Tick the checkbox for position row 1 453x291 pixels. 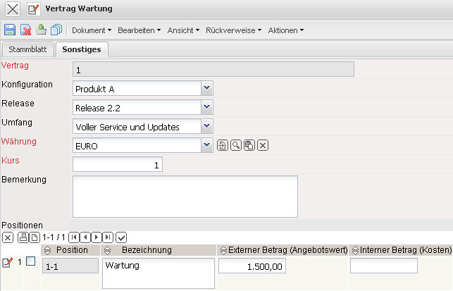[30, 262]
